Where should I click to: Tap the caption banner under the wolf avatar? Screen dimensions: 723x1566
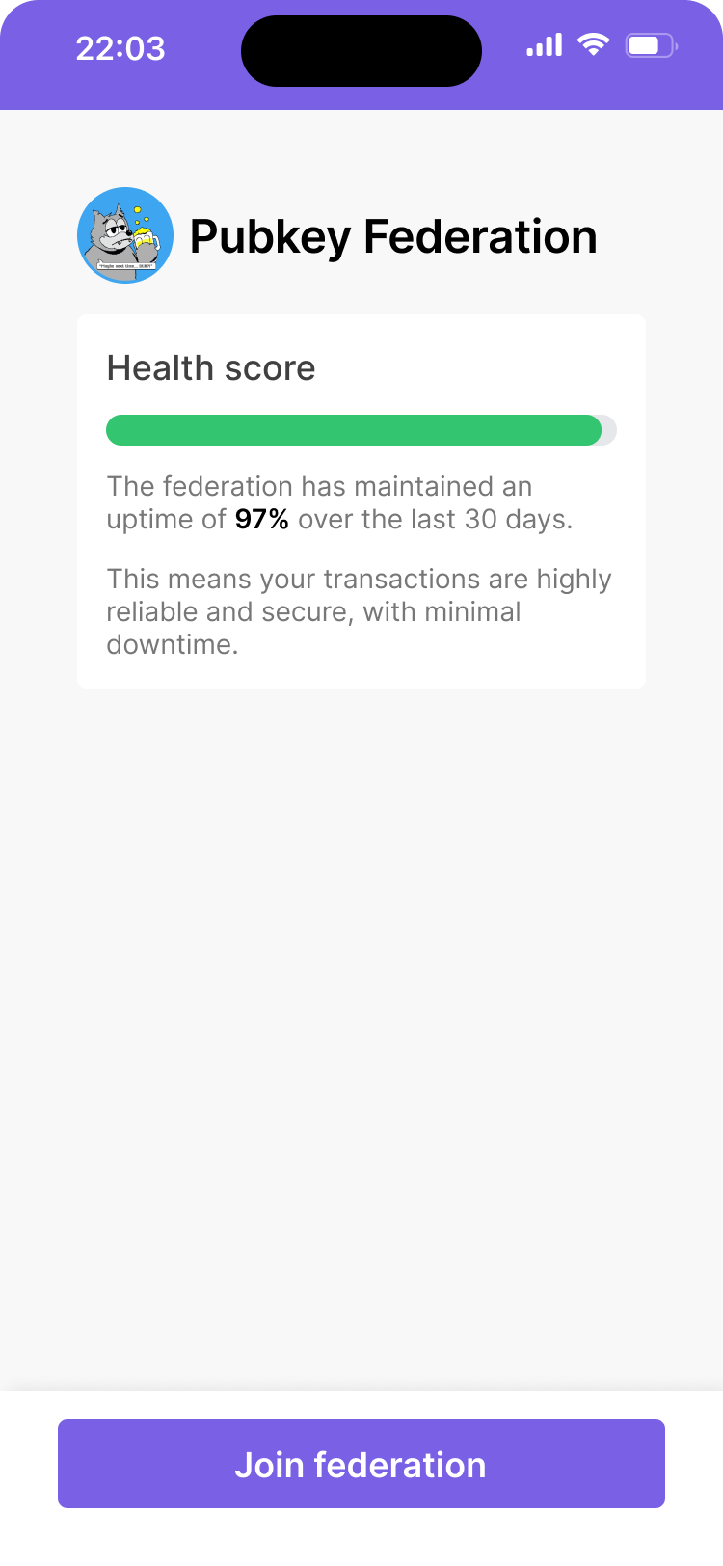tap(125, 265)
